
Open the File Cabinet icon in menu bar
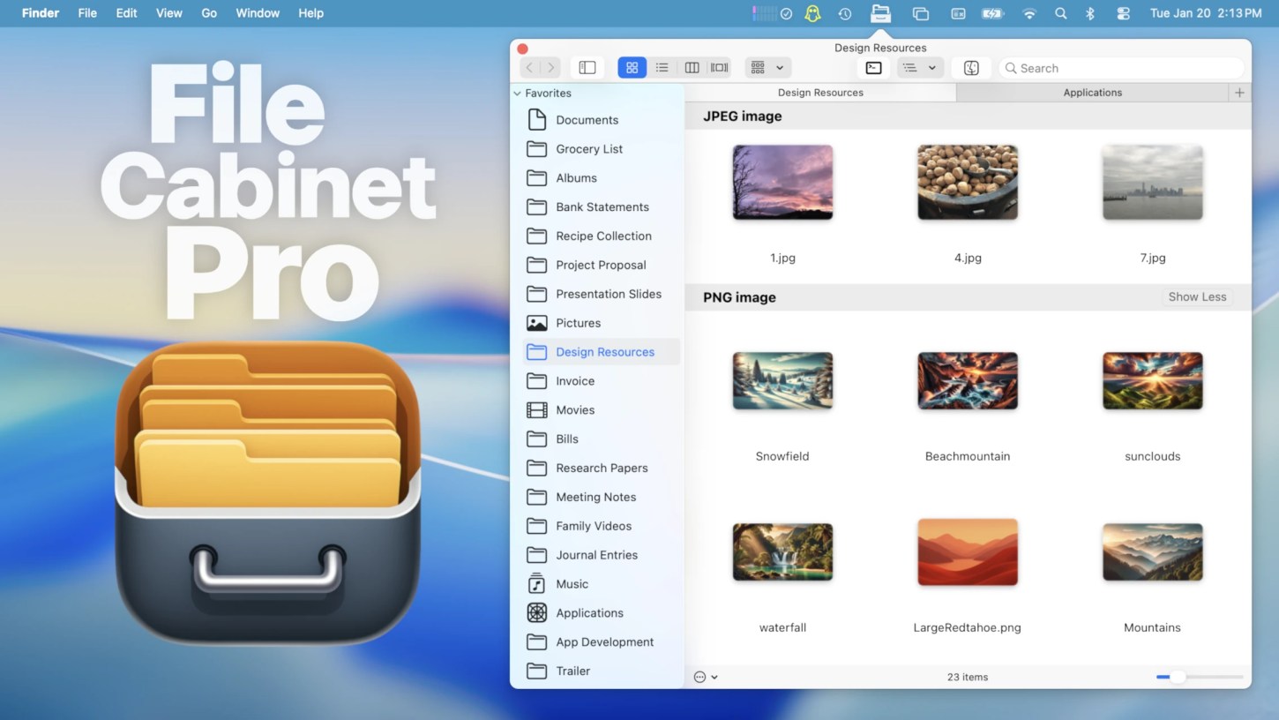pyautogui.click(x=880, y=13)
